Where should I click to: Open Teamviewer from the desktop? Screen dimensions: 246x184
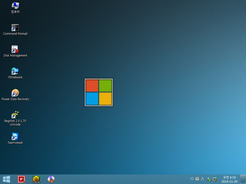(x=15, y=138)
